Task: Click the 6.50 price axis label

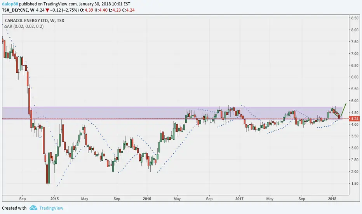Action: (x=355, y=65)
